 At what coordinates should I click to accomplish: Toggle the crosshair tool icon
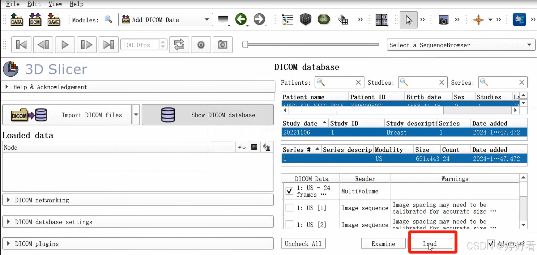pos(478,20)
